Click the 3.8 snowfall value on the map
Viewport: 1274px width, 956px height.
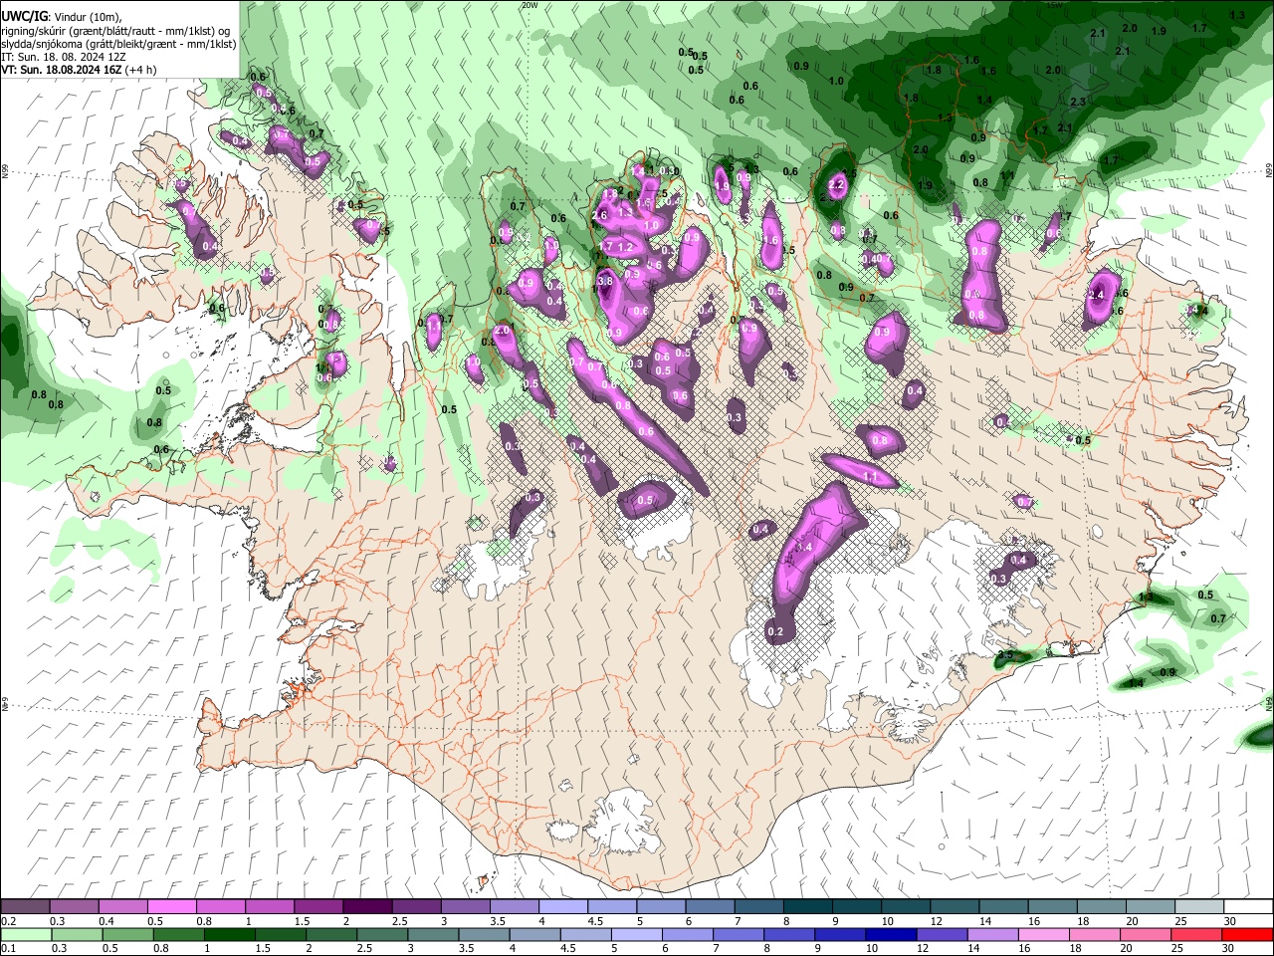604,282
